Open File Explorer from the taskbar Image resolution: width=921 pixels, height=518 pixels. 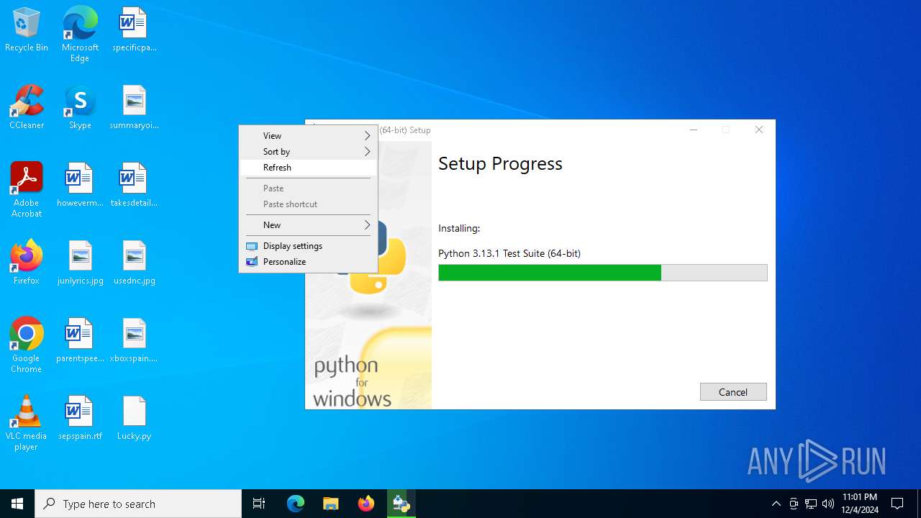click(330, 504)
